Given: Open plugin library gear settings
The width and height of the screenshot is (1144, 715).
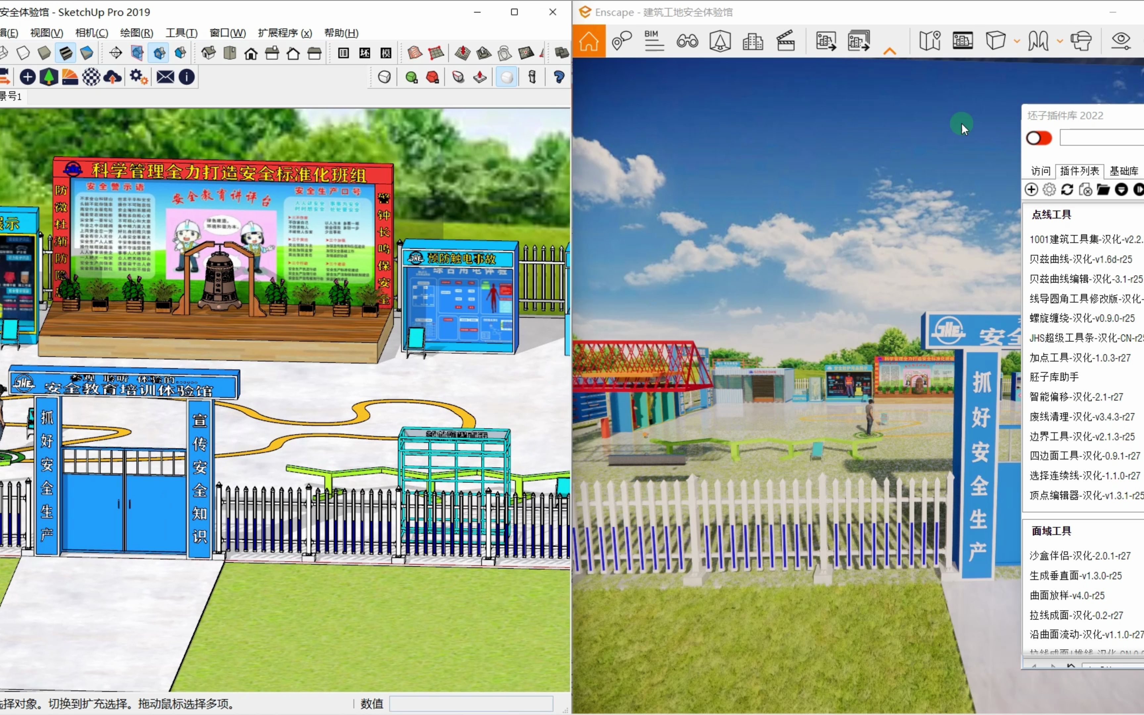Looking at the screenshot, I should coord(1049,190).
